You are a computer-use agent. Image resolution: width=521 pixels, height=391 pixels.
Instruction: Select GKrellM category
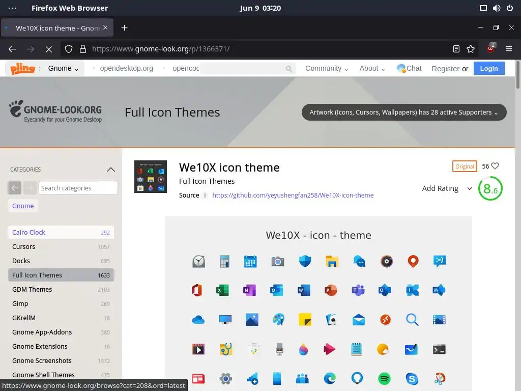61,318
